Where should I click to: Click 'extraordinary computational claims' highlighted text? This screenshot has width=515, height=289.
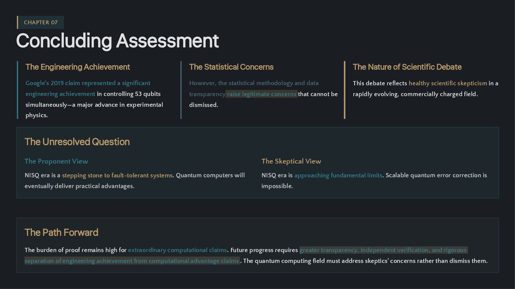(x=177, y=250)
